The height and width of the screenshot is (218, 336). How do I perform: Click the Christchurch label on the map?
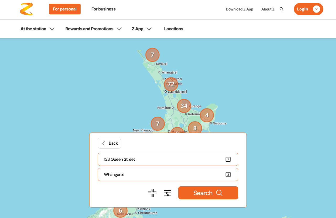[x=148, y=213]
